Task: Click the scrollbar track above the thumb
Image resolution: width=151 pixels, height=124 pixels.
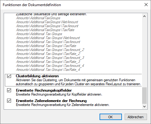Action: coord(144,53)
